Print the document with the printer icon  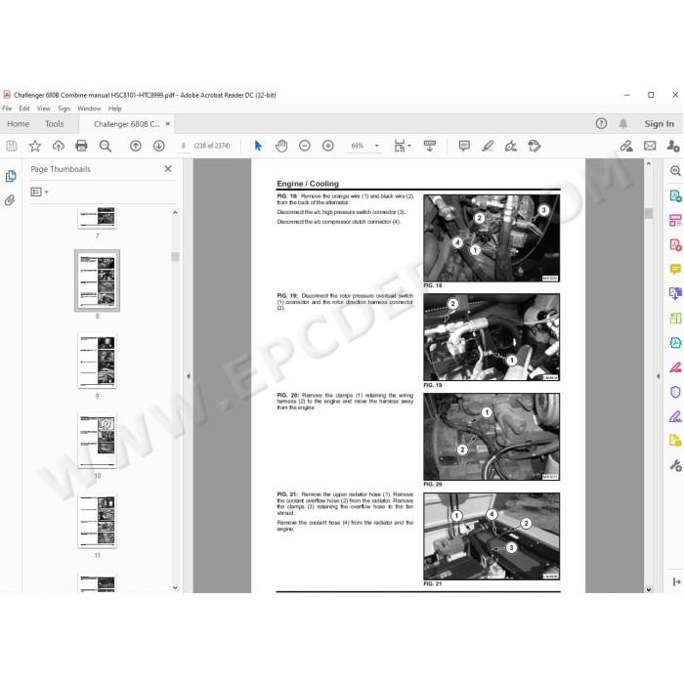(x=81, y=146)
